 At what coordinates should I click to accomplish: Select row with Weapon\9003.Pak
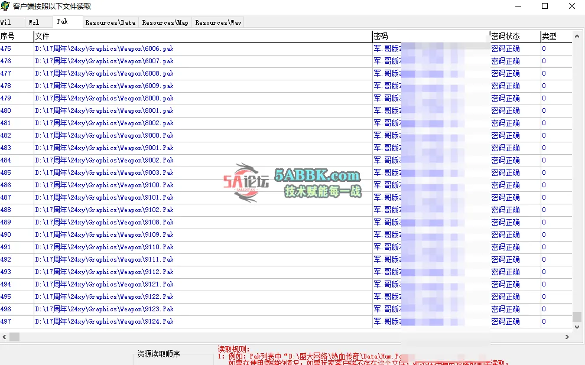(286, 172)
